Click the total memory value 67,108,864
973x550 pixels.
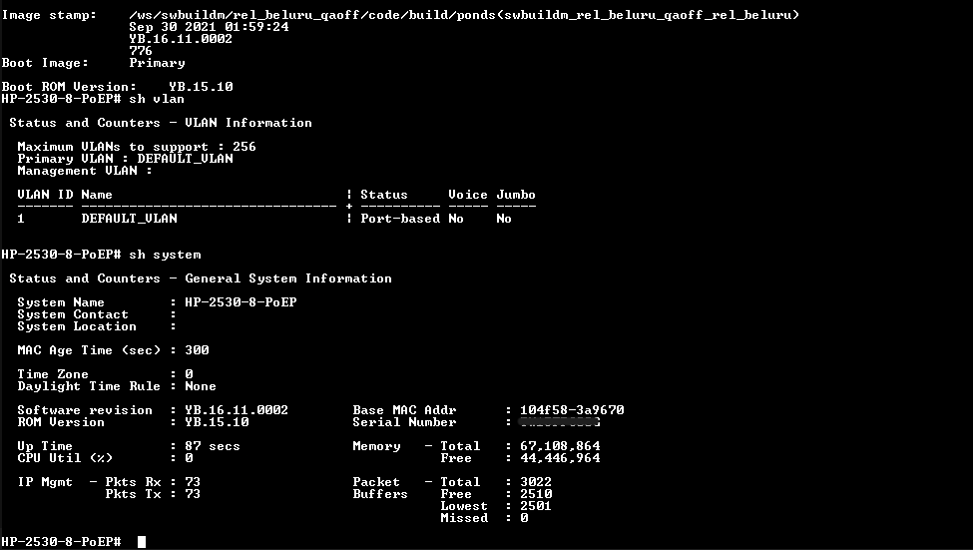560,446
